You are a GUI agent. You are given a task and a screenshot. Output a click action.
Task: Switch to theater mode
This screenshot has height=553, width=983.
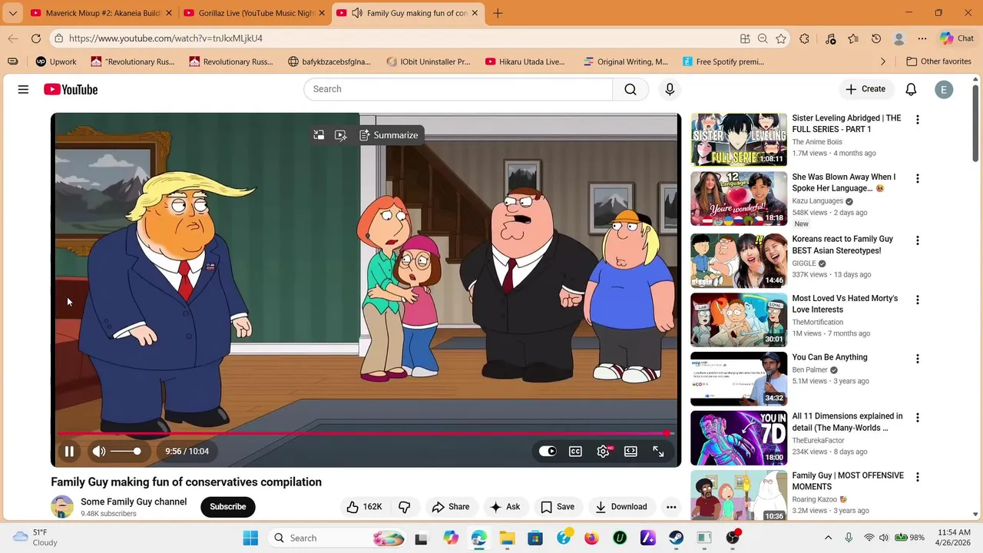click(631, 452)
